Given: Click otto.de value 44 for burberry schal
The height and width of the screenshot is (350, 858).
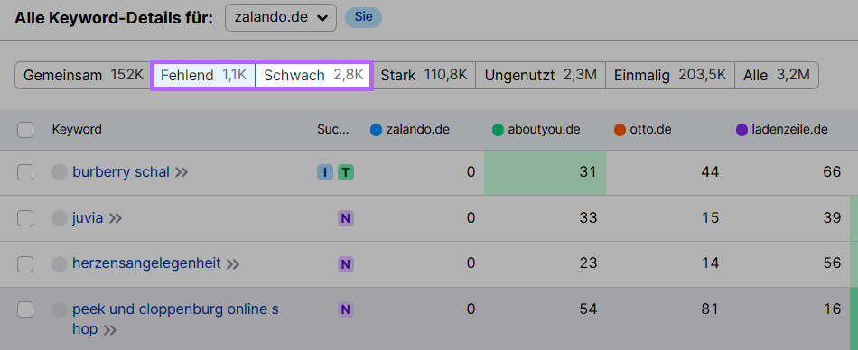Looking at the screenshot, I should click(710, 172).
